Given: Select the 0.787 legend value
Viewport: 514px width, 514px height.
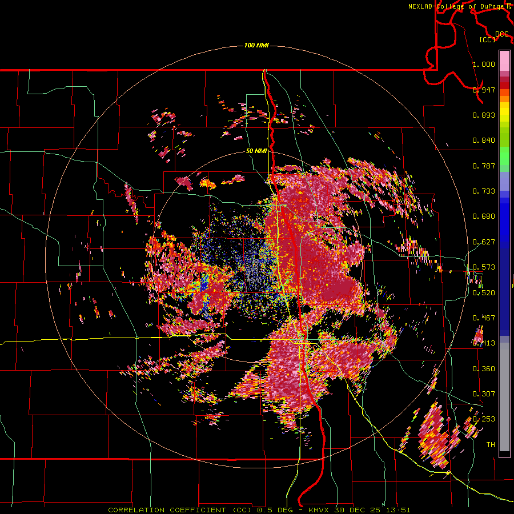Looking at the screenshot, I should [x=484, y=166].
